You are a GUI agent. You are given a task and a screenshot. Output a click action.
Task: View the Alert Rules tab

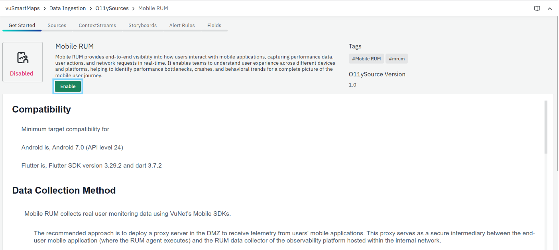182,25
